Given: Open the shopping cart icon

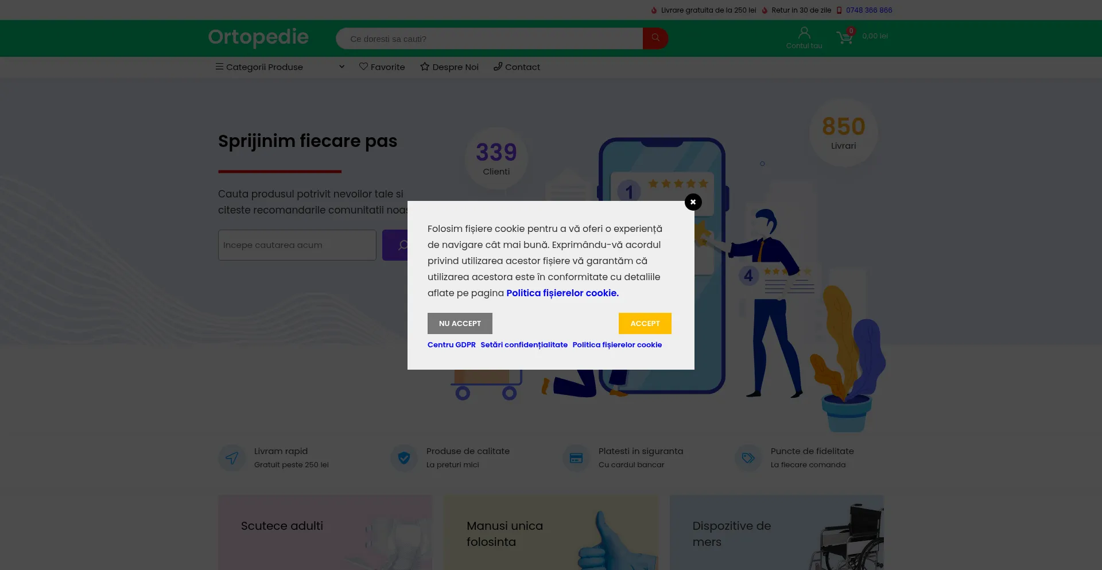Looking at the screenshot, I should [845, 37].
